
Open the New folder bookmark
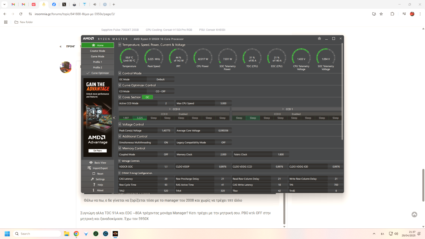coord(24,22)
